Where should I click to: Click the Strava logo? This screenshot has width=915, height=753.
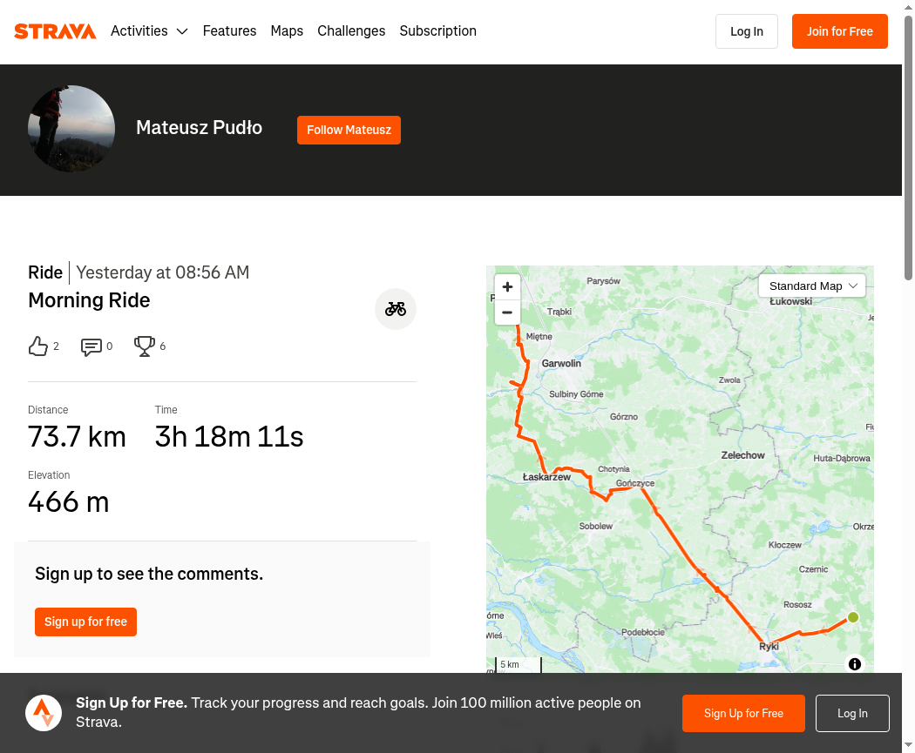pos(55,31)
